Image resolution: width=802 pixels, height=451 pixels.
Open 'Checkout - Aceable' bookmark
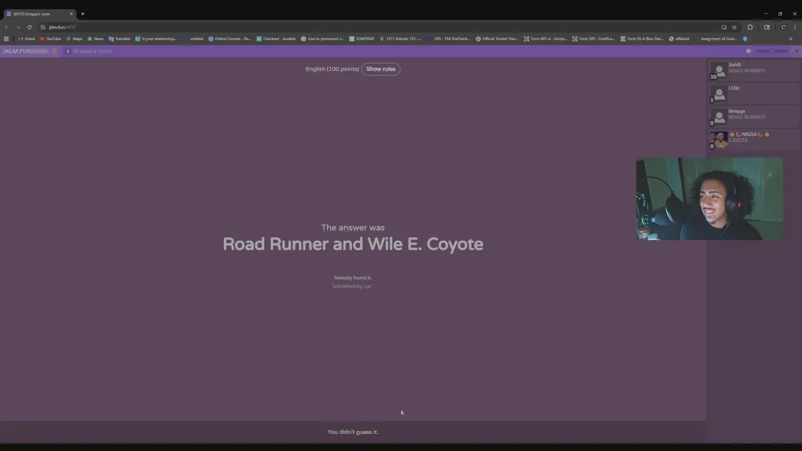pos(276,39)
